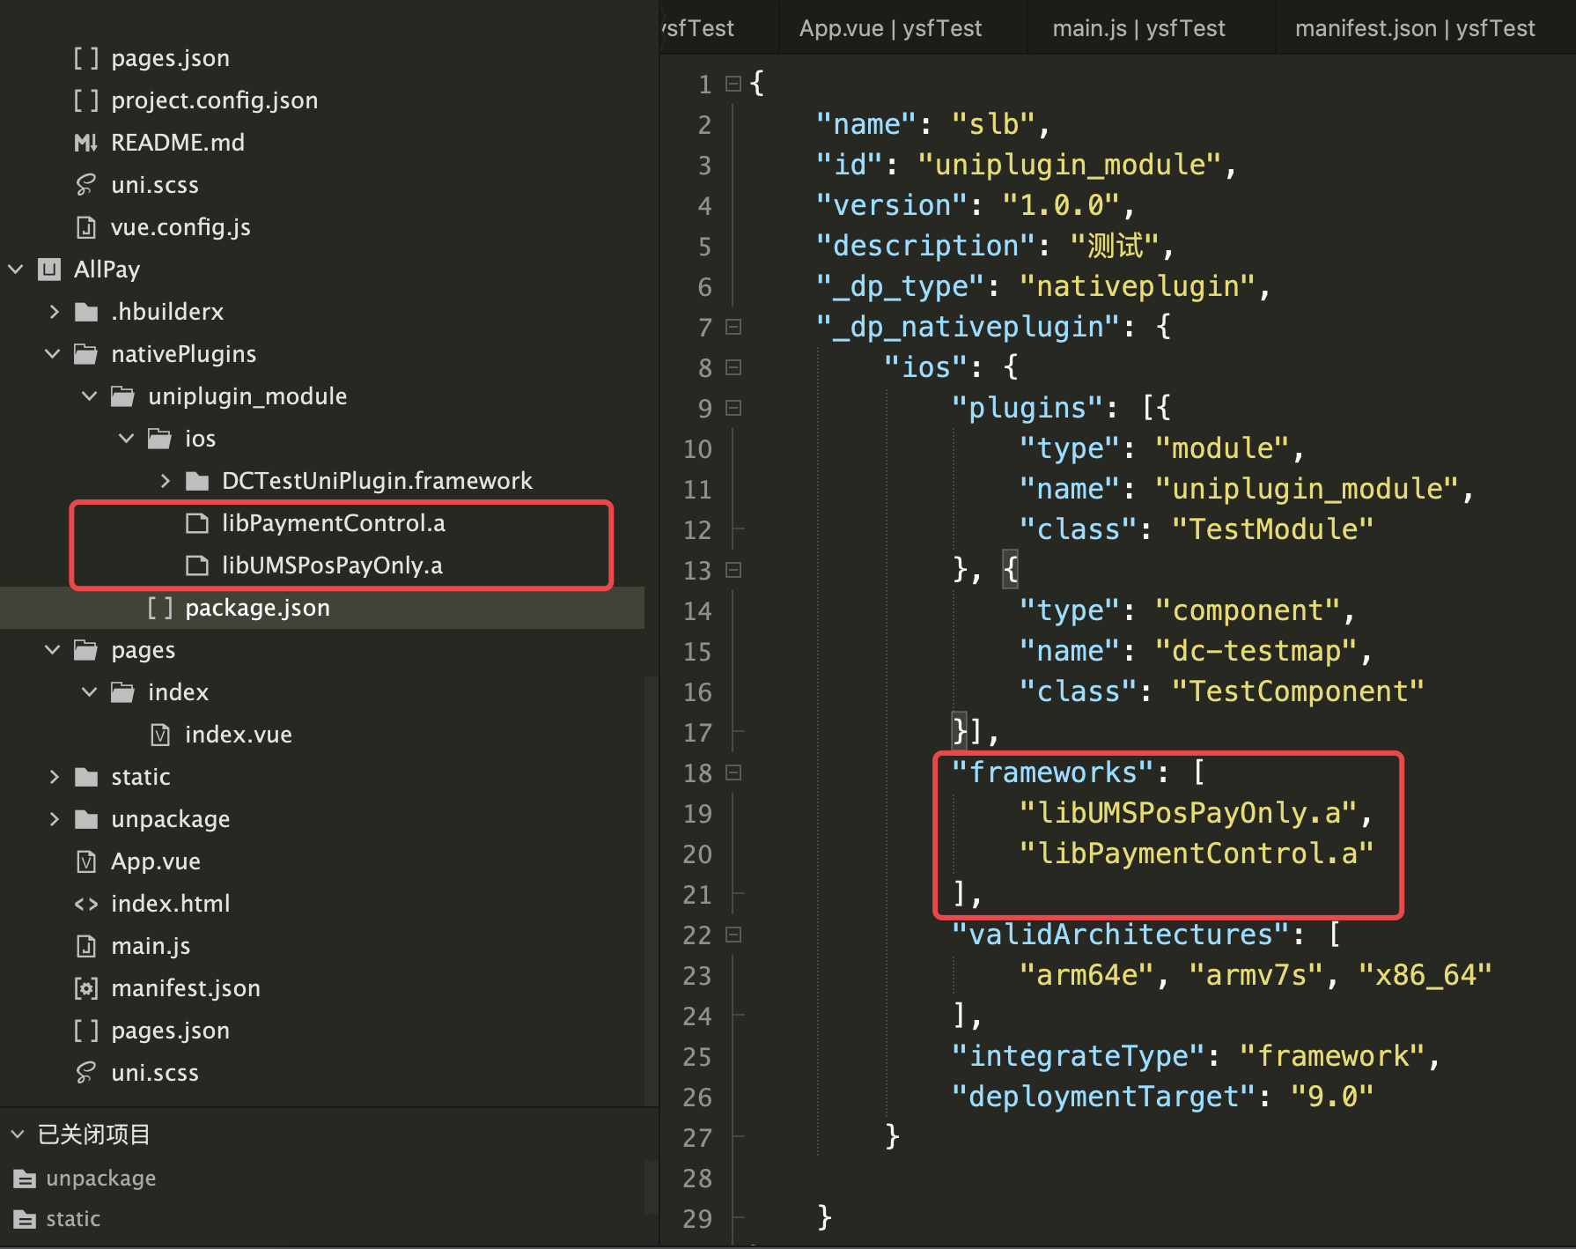Click the markdown icon beside README.md

[86, 143]
